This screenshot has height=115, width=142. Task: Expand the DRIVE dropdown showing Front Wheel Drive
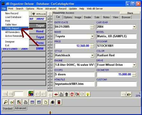pos(134,65)
